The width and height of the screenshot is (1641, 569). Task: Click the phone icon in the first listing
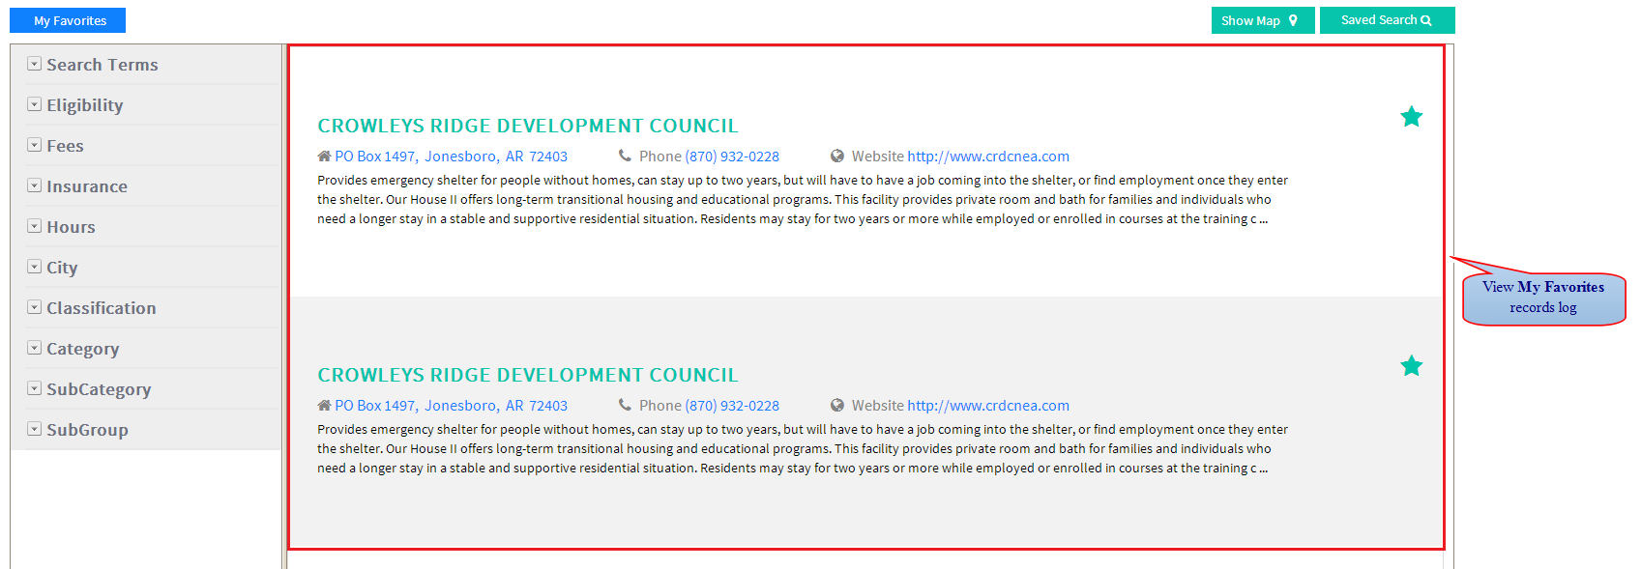click(x=625, y=156)
